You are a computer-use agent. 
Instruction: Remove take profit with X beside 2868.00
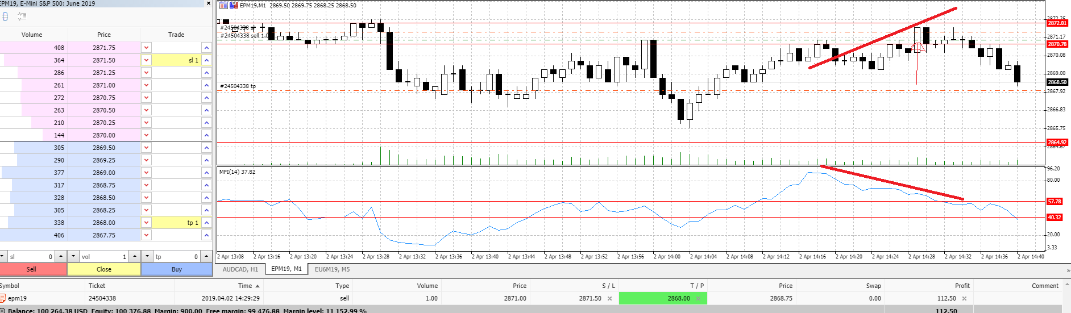pyautogui.click(x=698, y=298)
